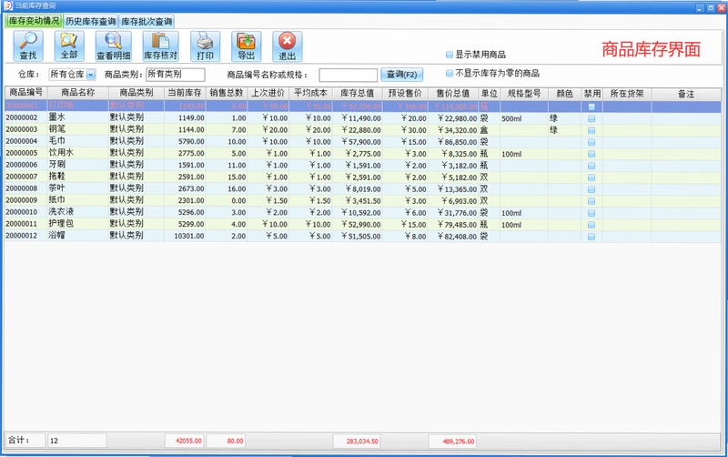Screen dimensions: 728x457
Task: Switch to 库存批次查询 tab
Action: (147, 21)
